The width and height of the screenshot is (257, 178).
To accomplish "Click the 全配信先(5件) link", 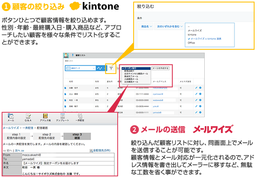I will click(x=102, y=151).
